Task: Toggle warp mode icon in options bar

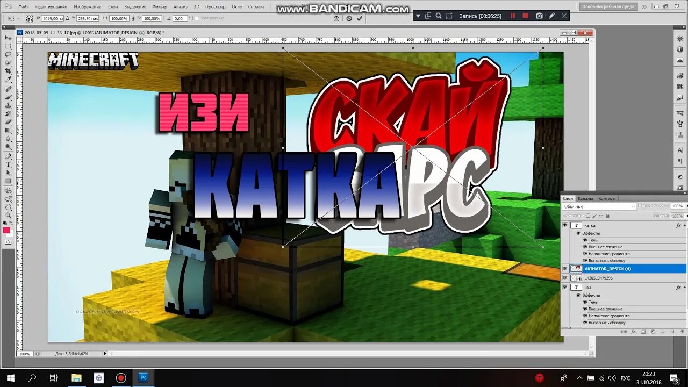Action: coord(336,18)
